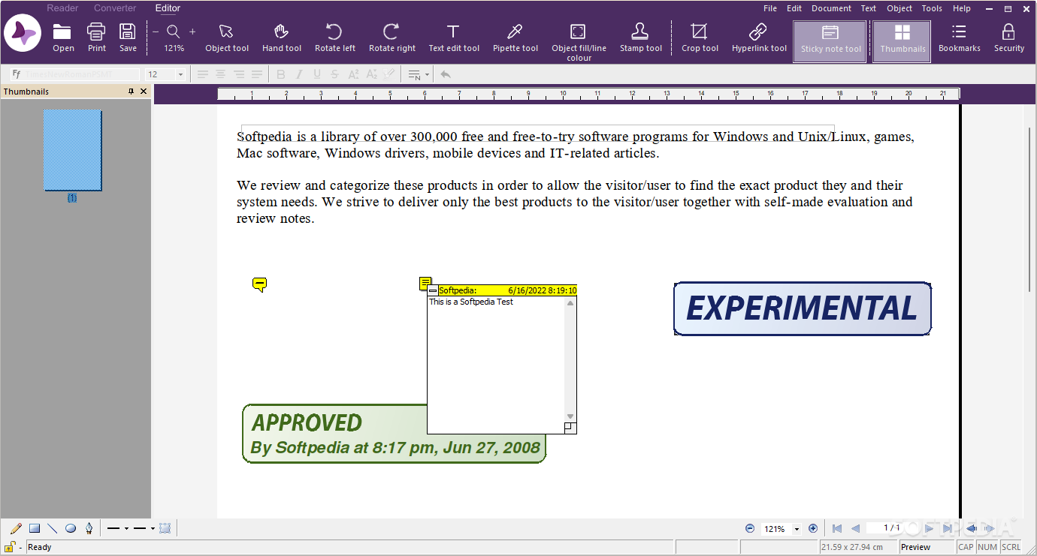Toggle the Bookmarks panel button

960,38
